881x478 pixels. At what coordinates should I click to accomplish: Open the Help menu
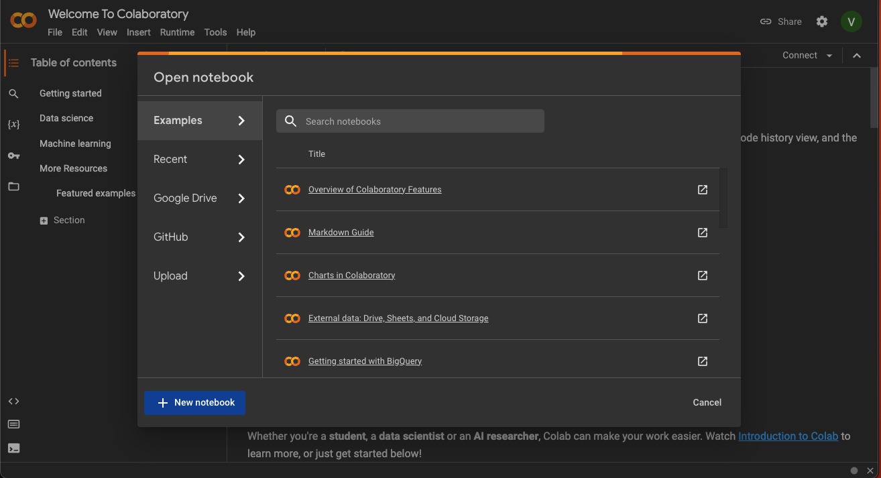(x=246, y=32)
